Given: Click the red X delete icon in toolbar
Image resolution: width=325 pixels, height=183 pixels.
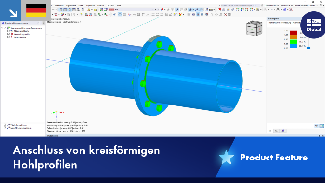Looking at the screenshot, I should [x=225, y=15].
